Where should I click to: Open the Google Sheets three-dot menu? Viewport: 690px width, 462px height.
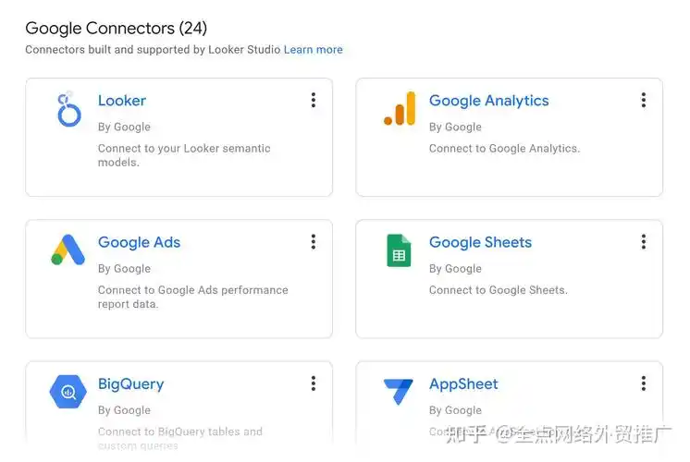point(644,242)
